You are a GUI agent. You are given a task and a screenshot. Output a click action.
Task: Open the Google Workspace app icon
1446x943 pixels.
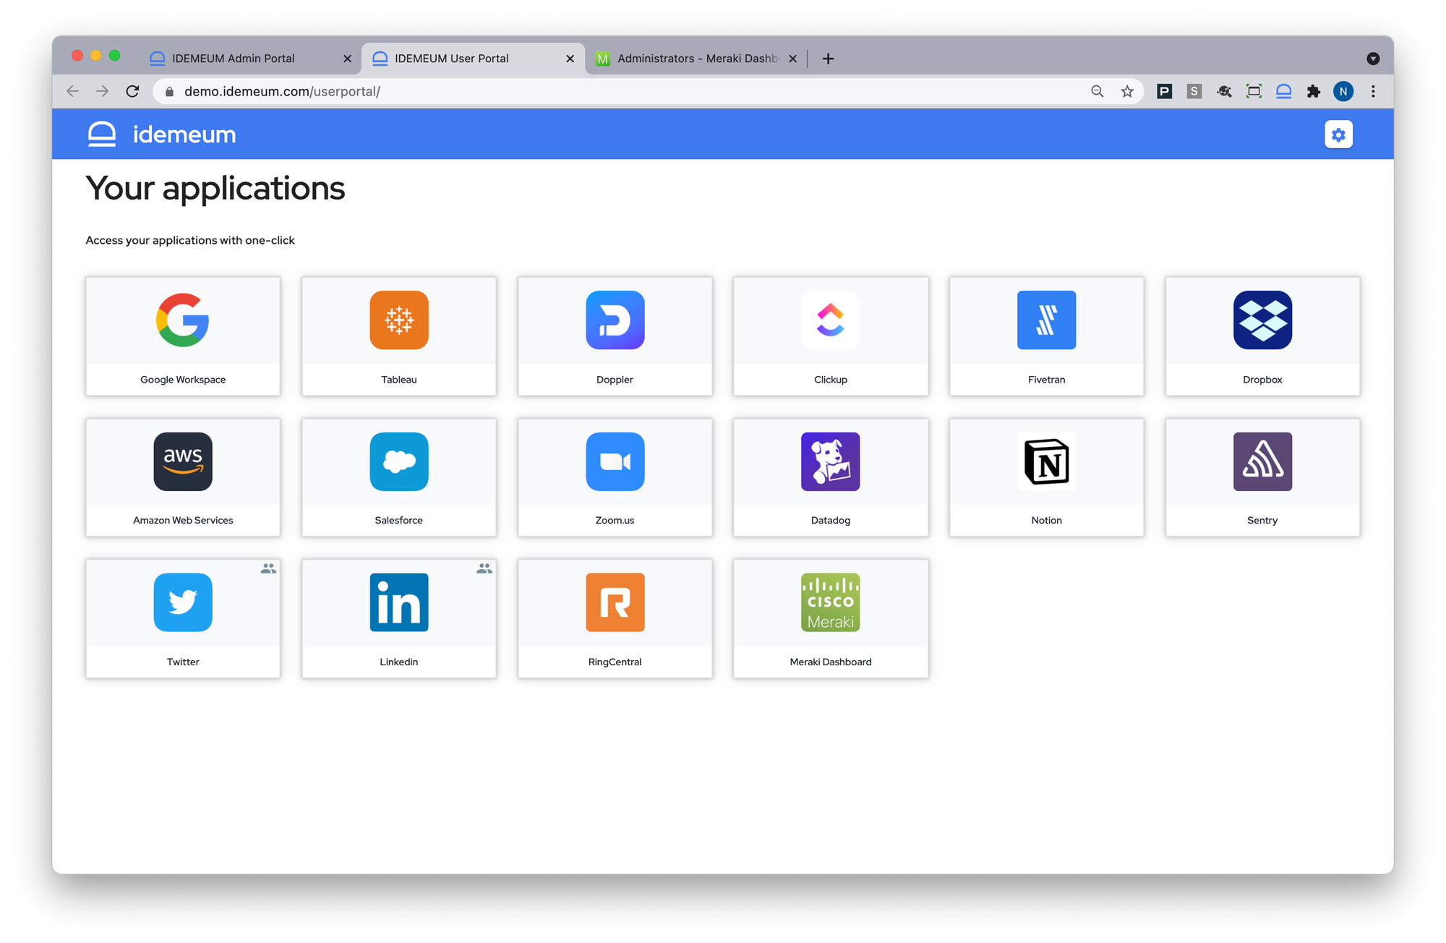(183, 320)
